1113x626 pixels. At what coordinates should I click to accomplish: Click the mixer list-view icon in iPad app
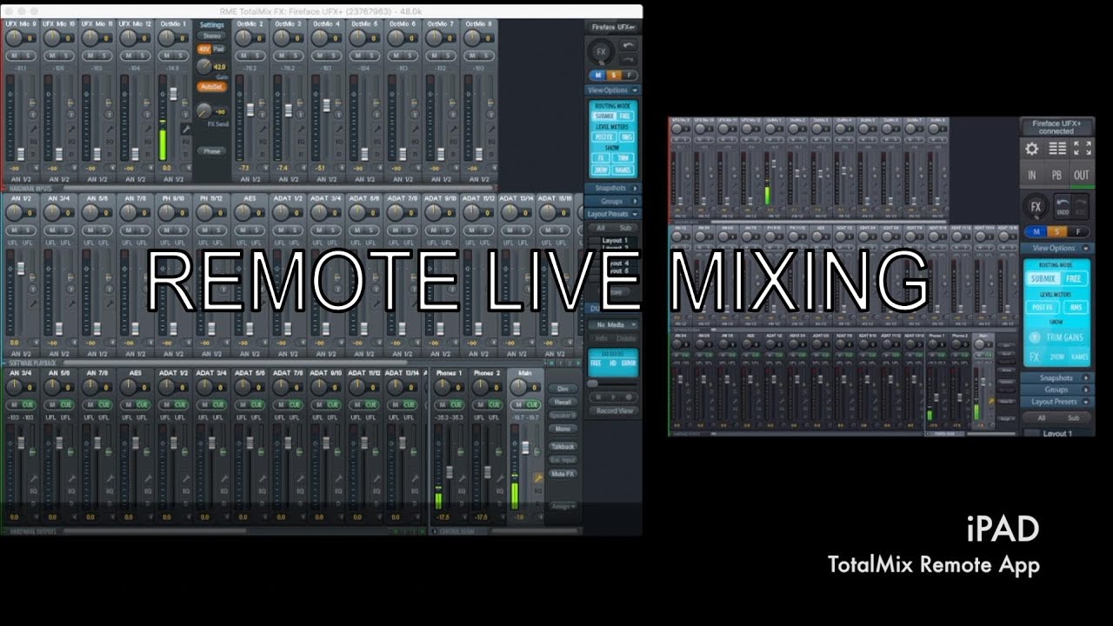coord(1057,149)
